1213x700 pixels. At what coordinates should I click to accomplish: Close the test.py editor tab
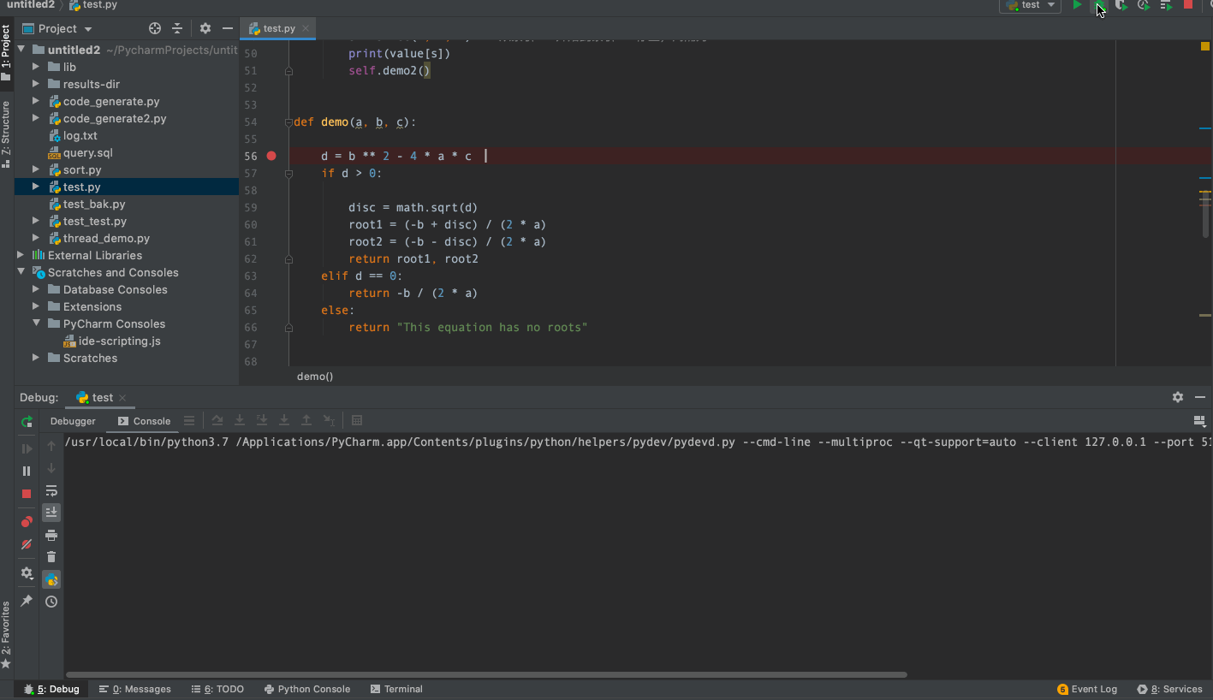click(306, 28)
